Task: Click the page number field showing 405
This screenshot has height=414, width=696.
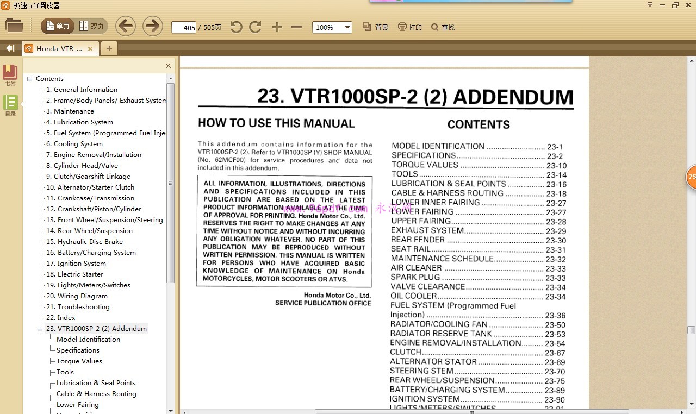Action: point(184,27)
